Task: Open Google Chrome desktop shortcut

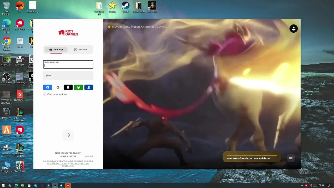Action: pyautogui.click(x=7, y=44)
